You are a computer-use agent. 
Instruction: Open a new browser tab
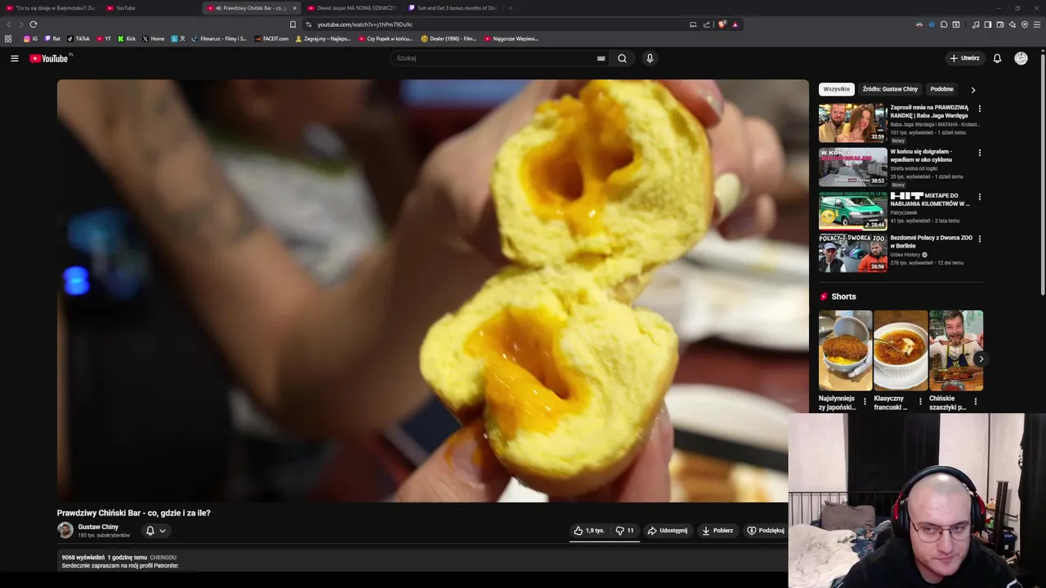(510, 8)
